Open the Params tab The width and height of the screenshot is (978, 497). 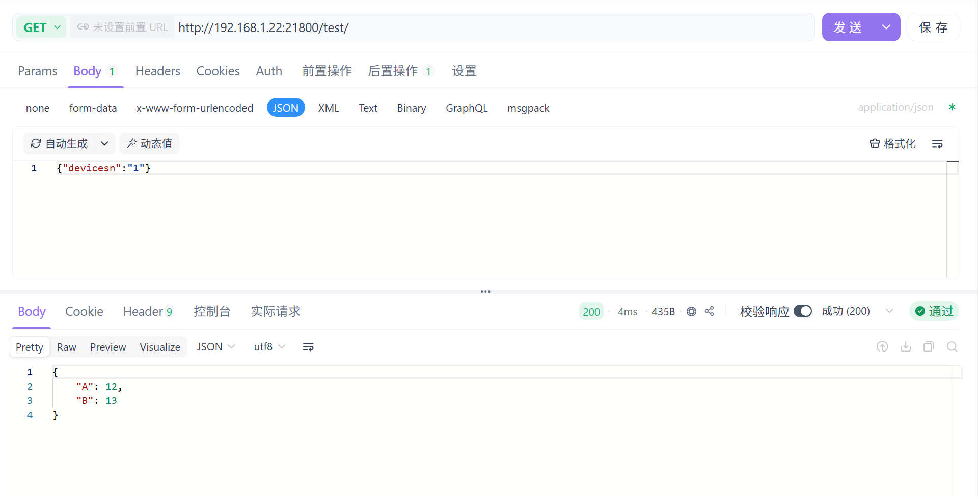[38, 71]
